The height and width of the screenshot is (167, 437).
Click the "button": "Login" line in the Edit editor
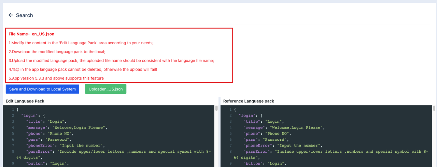pyautogui.click(x=47, y=164)
